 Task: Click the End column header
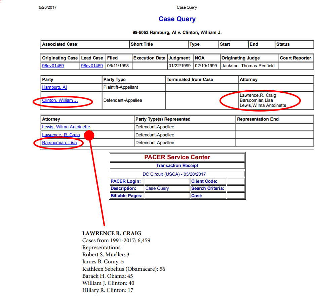[254, 44]
